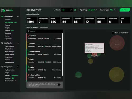The height and width of the screenshot is (99, 132).
Task: Select the green kube-system bubble
Action: coord(78,75)
